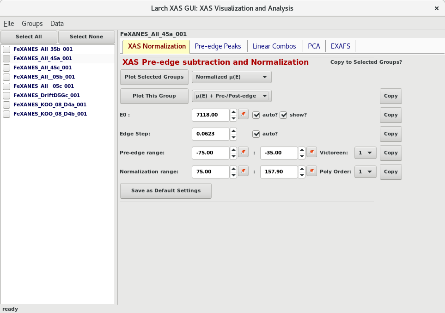Select FeXANES_DriftD5Gc_001 in the group list
Image resolution: width=445 pixels, height=313 pixels.
click(47, 95)
